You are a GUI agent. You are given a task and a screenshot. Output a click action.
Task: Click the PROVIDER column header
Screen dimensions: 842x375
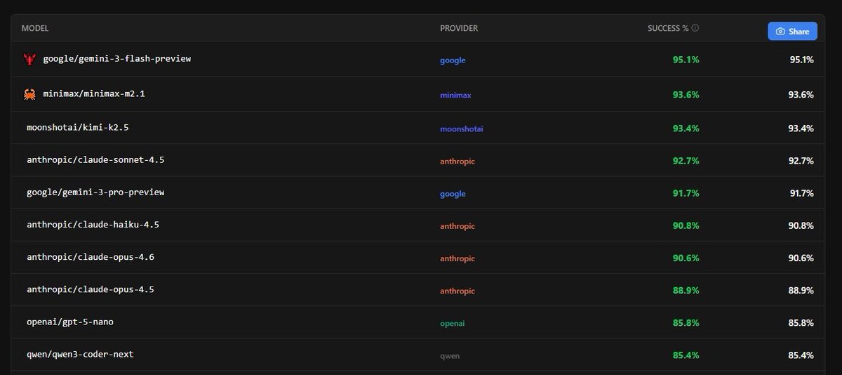459,29
